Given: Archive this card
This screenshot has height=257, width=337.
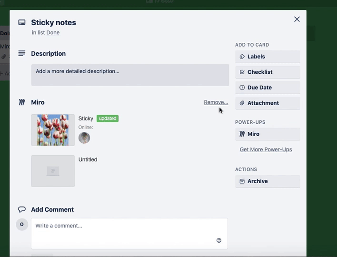Looking at the screenshot, I should point(268,181).
